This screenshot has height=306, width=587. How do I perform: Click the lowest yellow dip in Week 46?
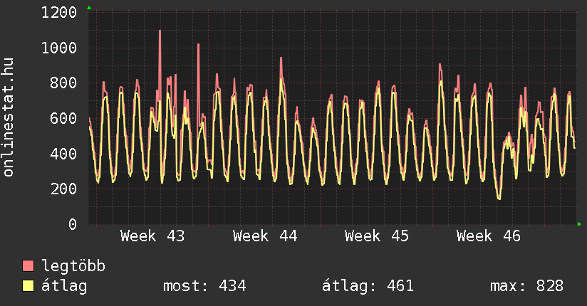pyautogui.click(x=499, y=199)
